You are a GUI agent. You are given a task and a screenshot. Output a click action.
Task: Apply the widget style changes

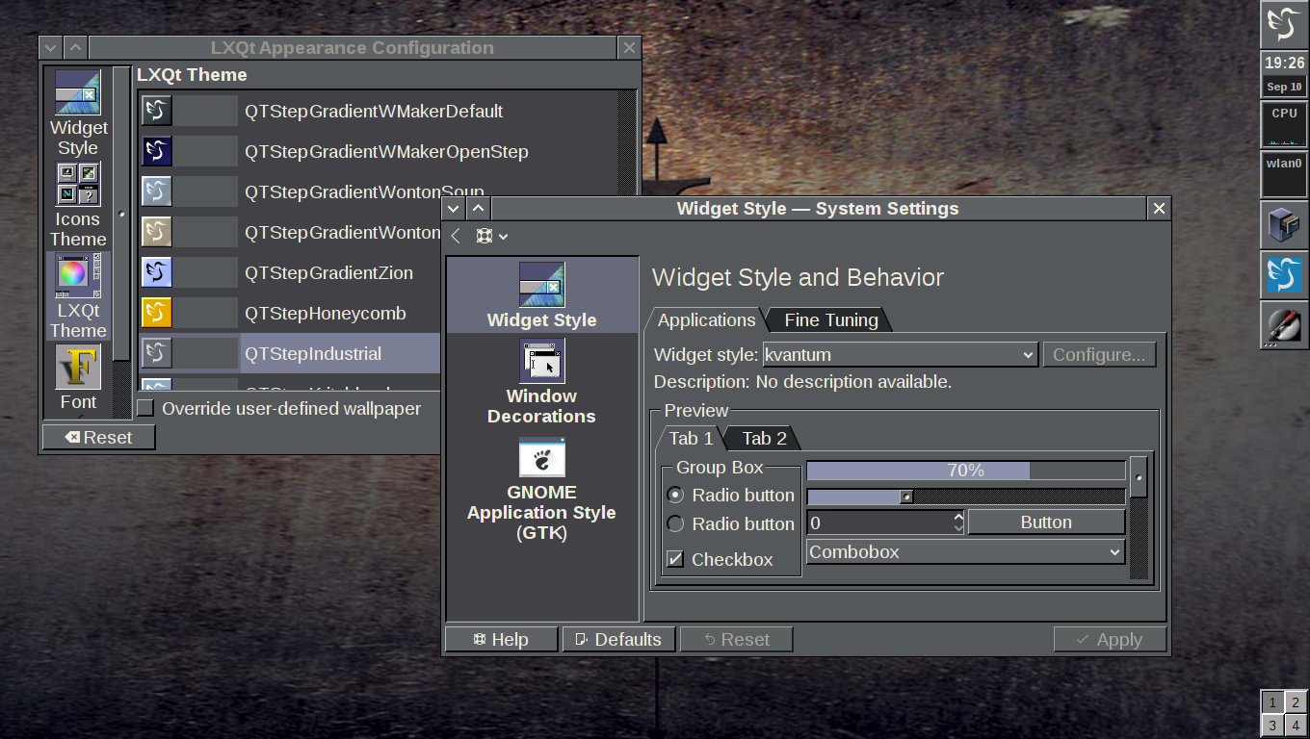[x=1110, y=640]
